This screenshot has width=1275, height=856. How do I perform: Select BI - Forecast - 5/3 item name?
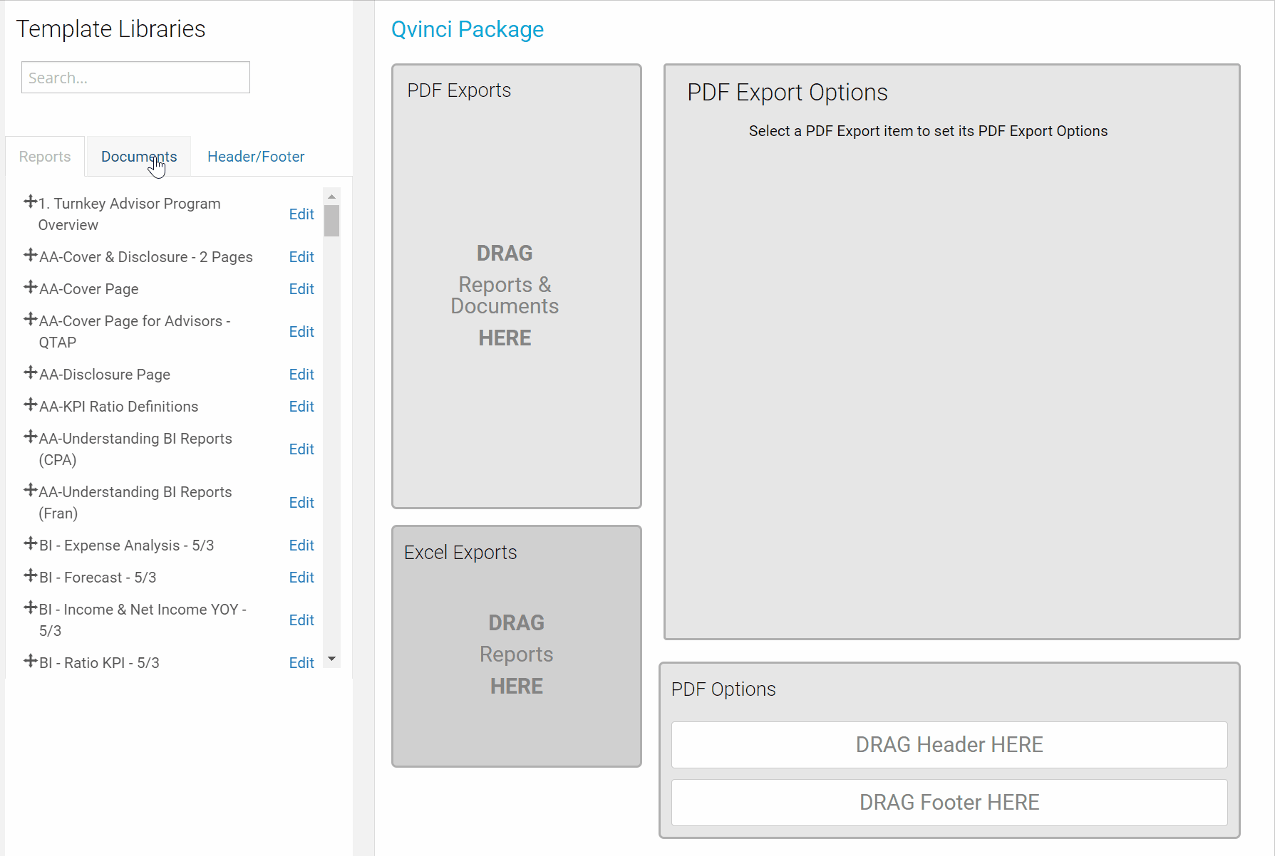click(x=98, y=578)
